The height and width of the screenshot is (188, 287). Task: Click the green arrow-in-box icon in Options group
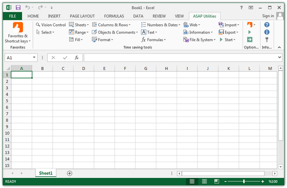250,39
